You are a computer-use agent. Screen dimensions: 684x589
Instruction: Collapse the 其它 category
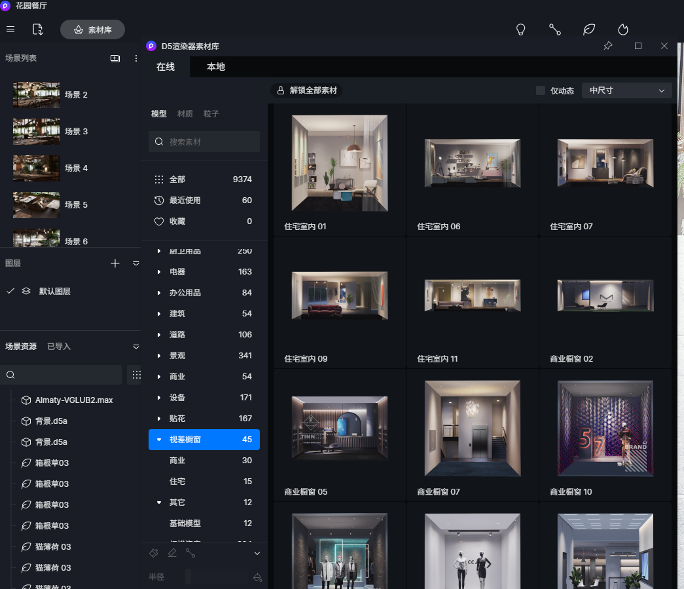(x=159, y=502)
